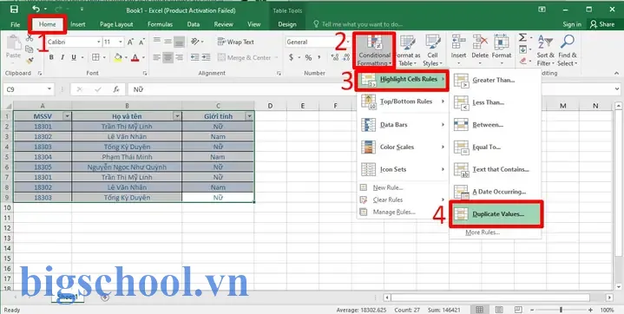The width and height of the screenshot is (624, 314).
Task: Click the Undo arrow icon
Action: coord(36,9)
